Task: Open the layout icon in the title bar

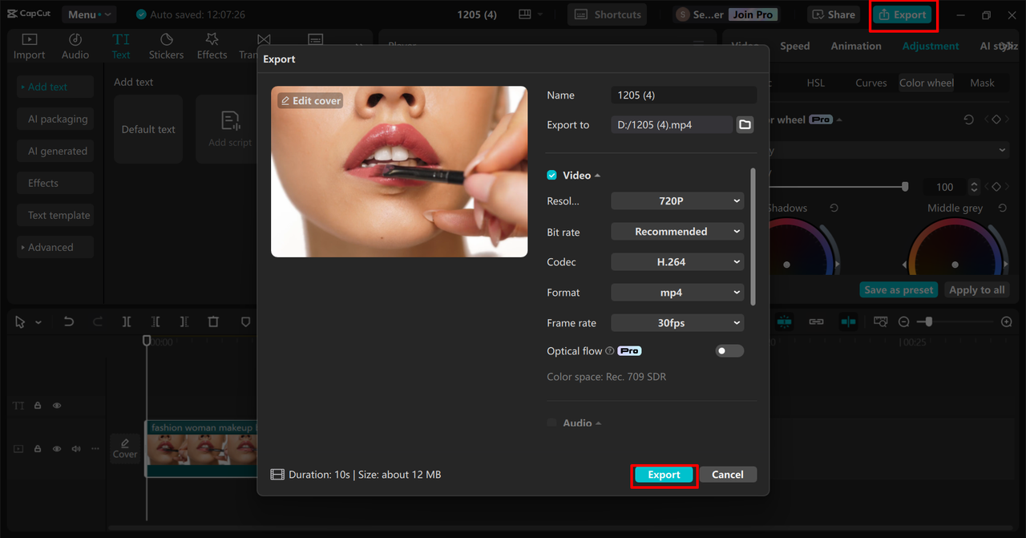Action: pos(525,14)
